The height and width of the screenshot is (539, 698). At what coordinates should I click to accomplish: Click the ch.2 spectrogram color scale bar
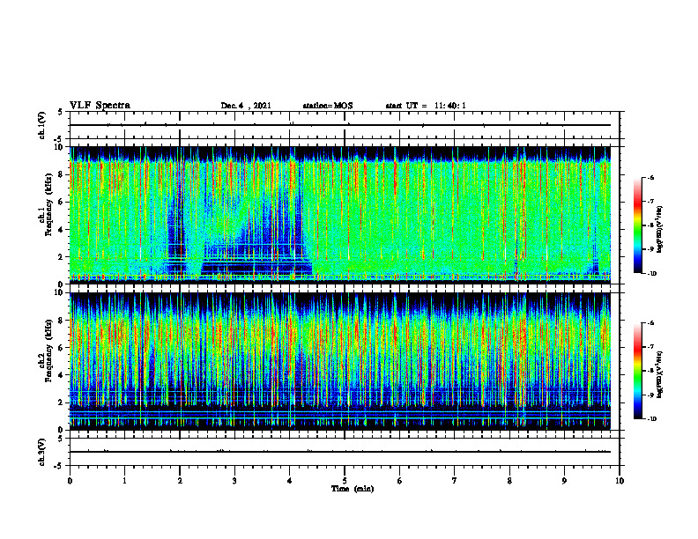click(638, 371)
